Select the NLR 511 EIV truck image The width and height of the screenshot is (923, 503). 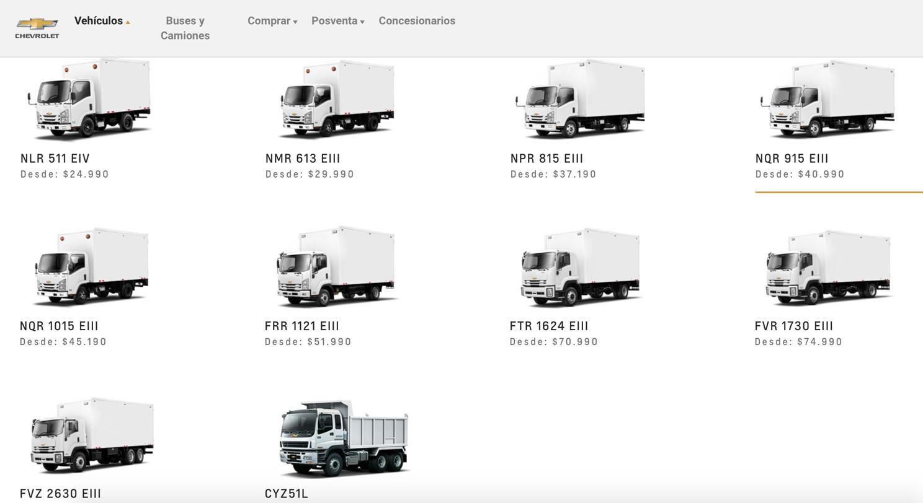pos(89,100)
